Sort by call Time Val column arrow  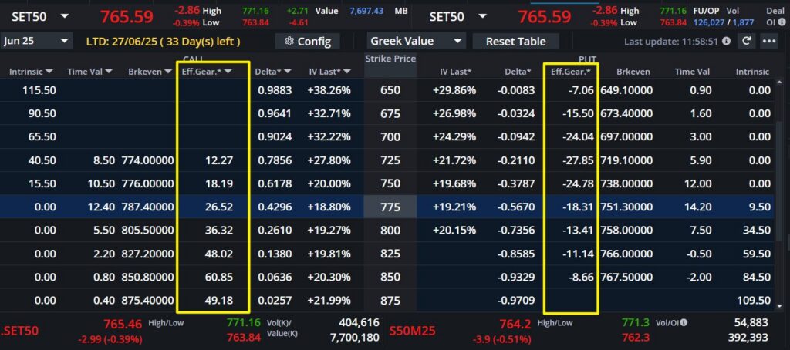(x=109, y=72)
